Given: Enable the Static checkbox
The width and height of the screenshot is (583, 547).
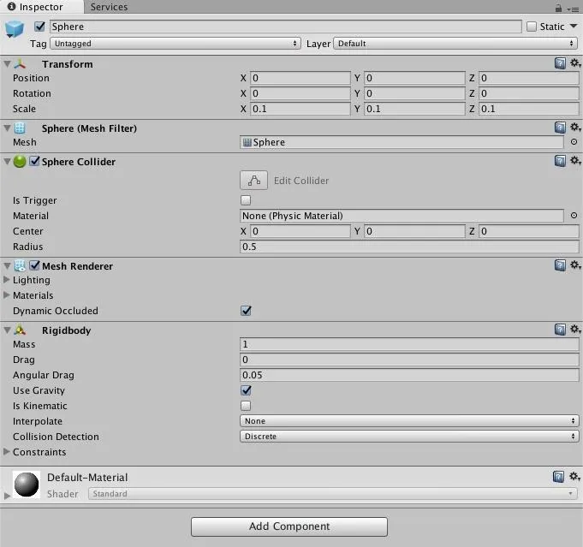Looking at the screenshot, I should coord(532,27).
